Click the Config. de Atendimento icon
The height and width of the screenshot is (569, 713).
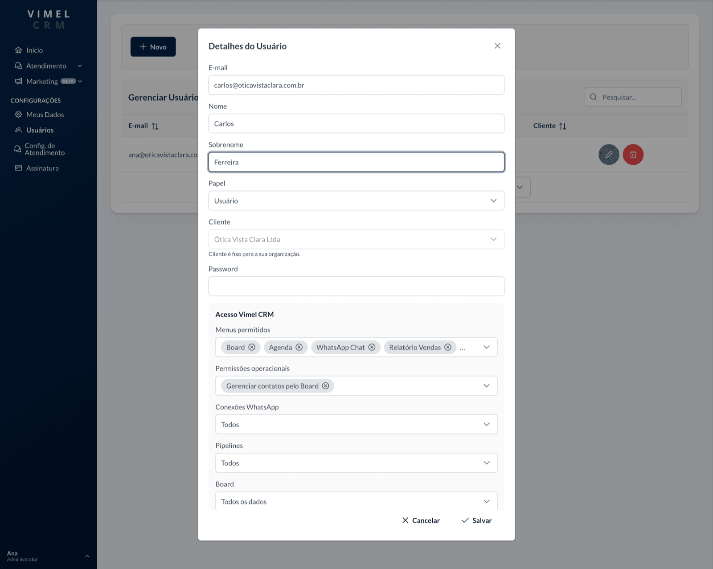(17, 149)
